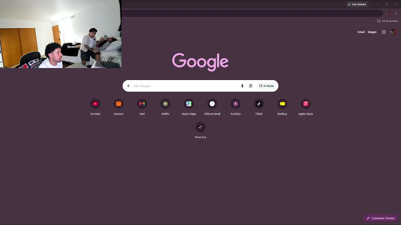Click the Google logo
Image resolution: width=401 pixels, height=225 pixels.
click(x=200, y=62)
